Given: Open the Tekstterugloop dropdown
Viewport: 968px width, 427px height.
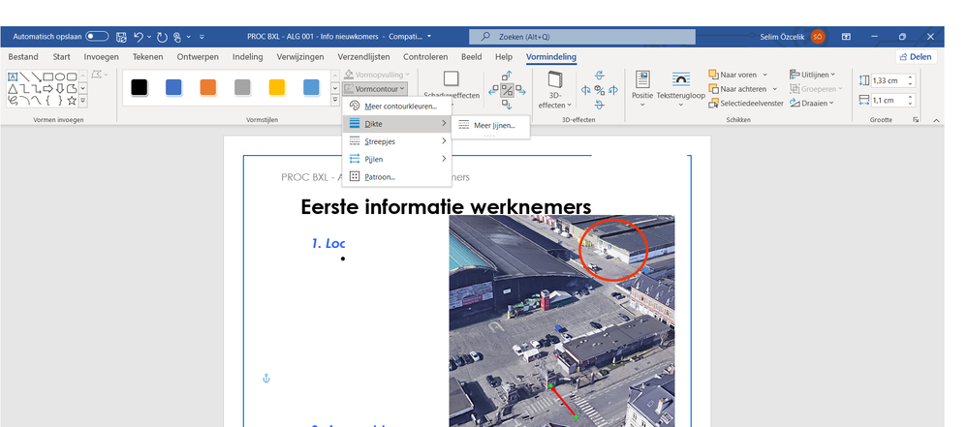Looking at the screenshot, I should 680,89.
